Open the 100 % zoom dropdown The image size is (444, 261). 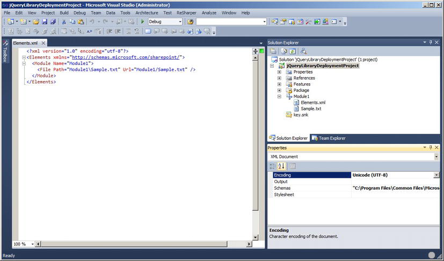pyautogui.click(x=33, y=244)
